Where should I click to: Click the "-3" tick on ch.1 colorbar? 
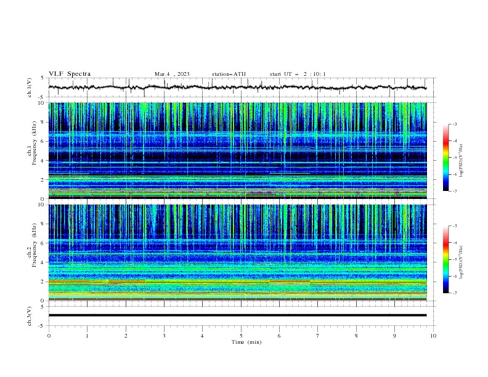454,124
